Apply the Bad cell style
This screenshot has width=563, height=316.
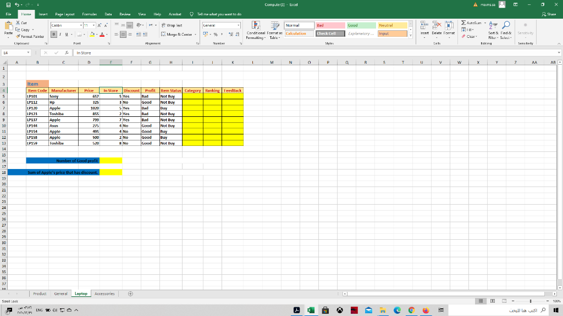point(329,25)
